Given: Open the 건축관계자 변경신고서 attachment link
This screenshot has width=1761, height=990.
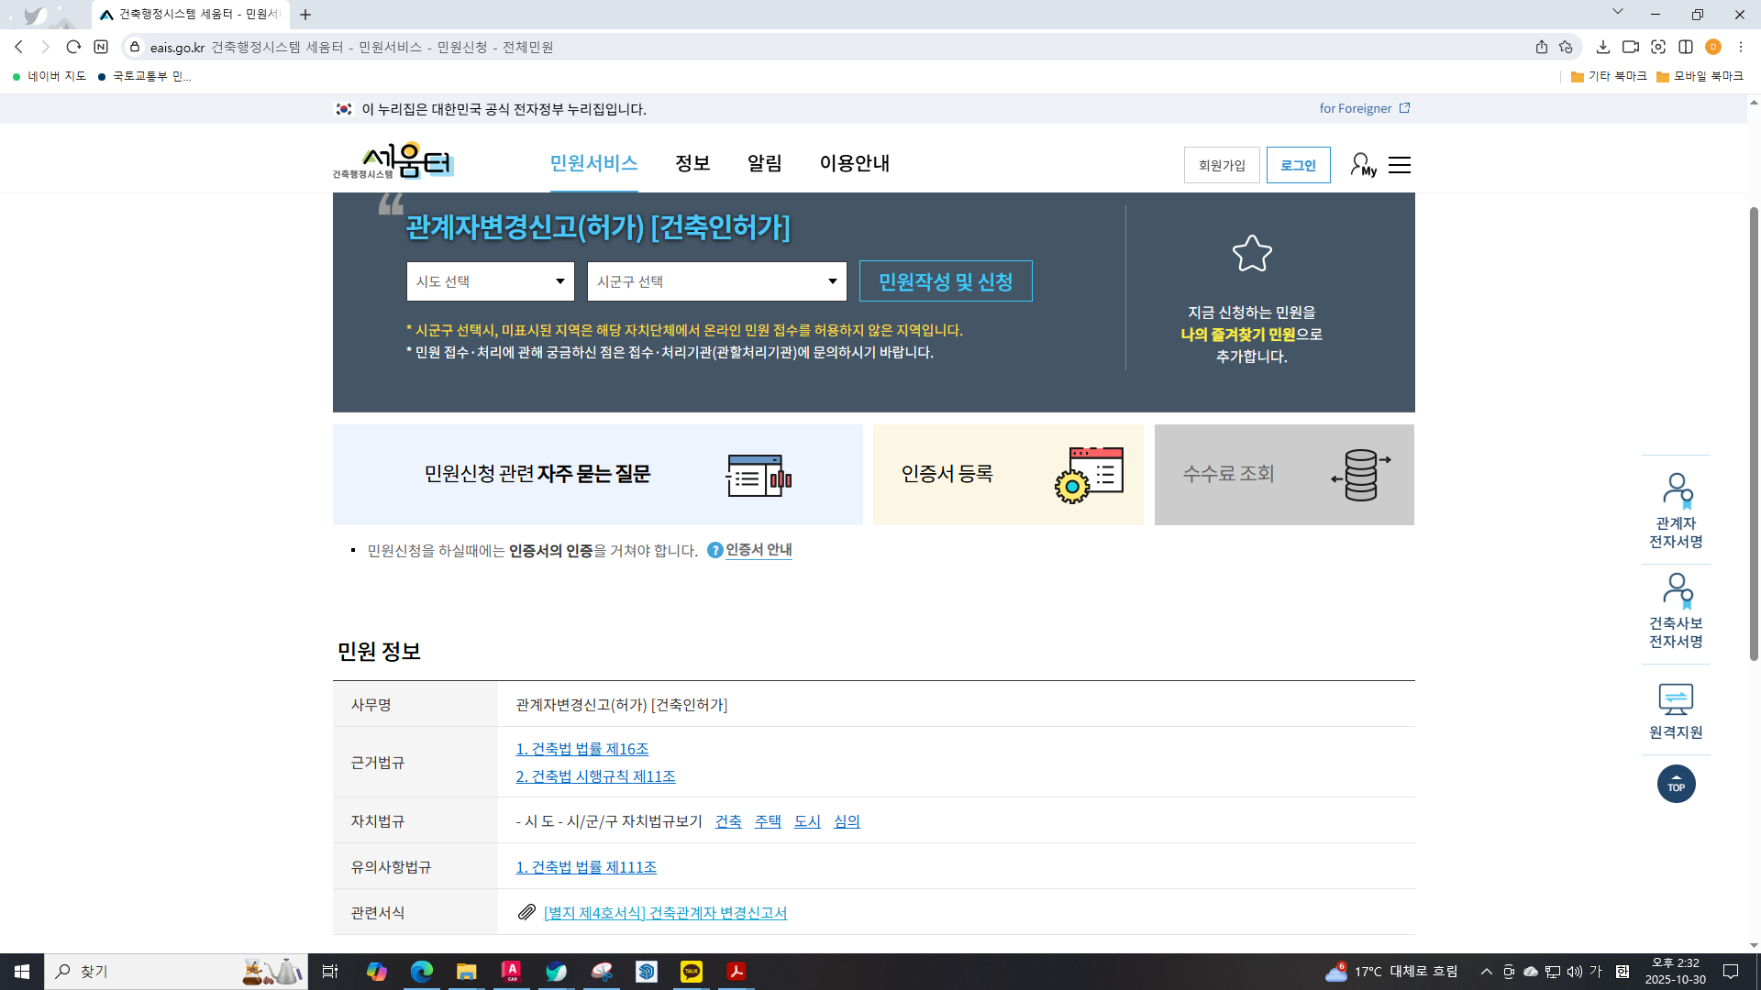Looking at the screenshot, I should 665,913.
